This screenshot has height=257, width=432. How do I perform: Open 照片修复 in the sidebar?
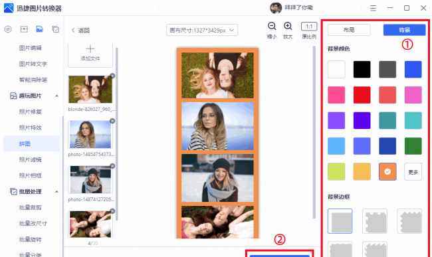pyautogui.click(x=31, y=112)
